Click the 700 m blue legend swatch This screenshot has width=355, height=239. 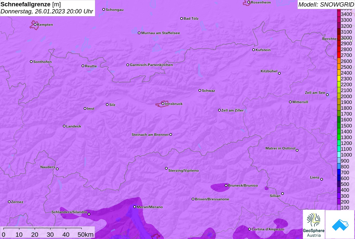coord(339,172)
